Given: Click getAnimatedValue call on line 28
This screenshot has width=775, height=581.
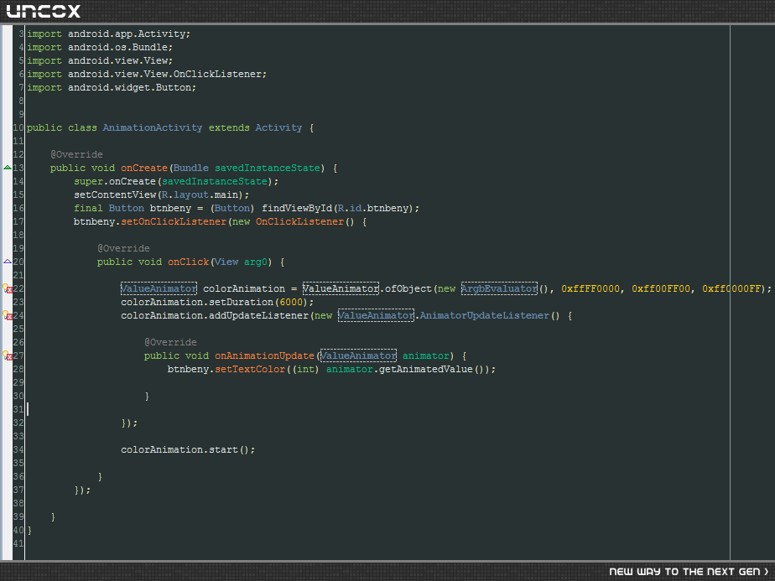Looking at the screenshot, I should pos(426,369).
